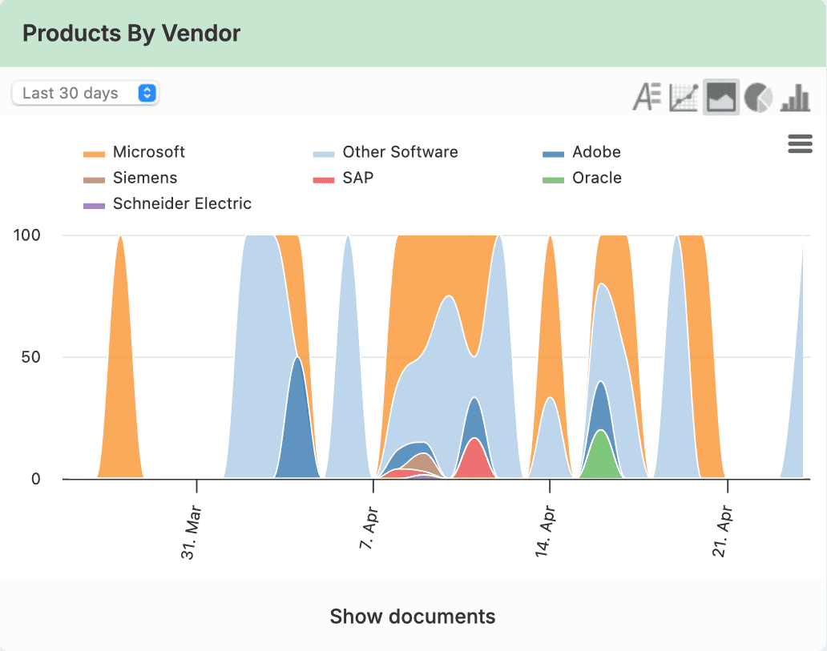Click the 31. Mar axis label
This screenshot has width=827, height=651.
tap(191, 532)
